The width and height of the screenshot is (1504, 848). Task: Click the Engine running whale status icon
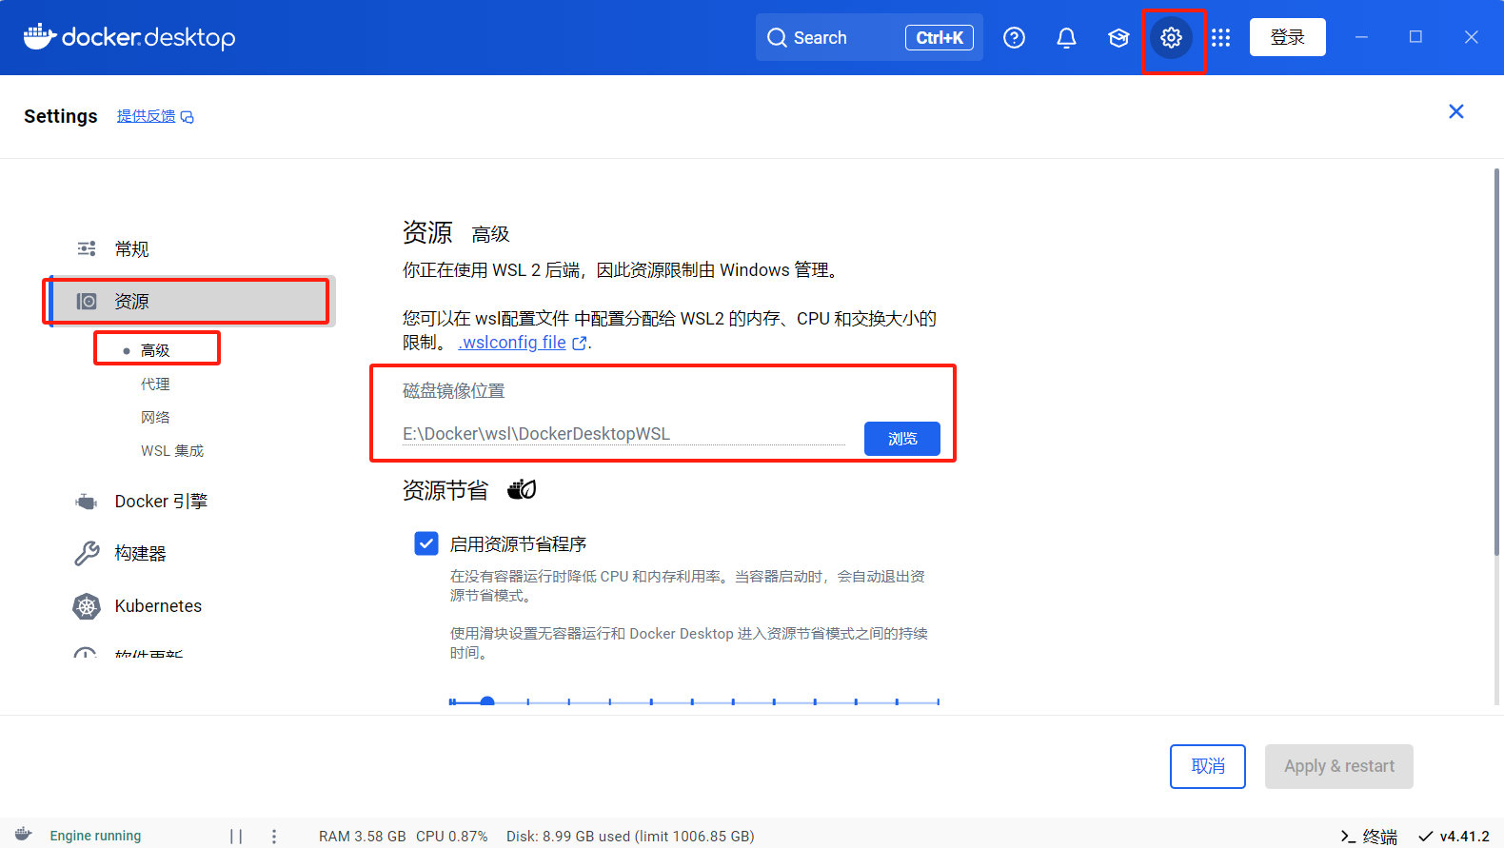(x=24, y=835)
